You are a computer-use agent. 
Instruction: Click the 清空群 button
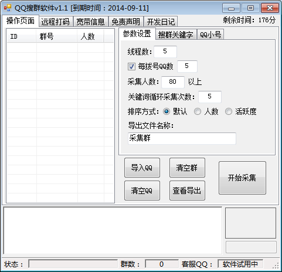pyautogui.click(x=187, y=168)
